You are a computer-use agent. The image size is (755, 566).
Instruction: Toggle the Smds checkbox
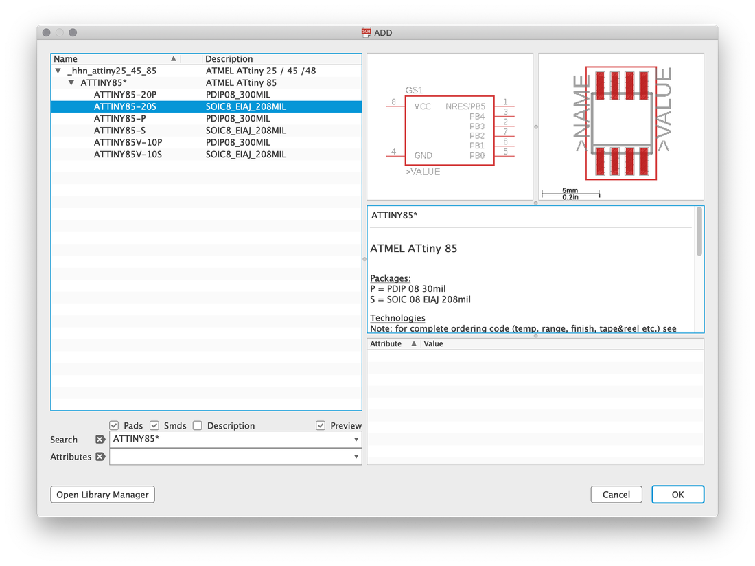(x=154, y=425)
